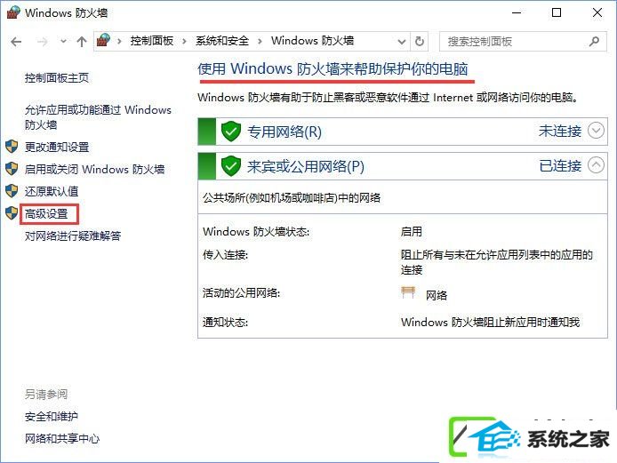The width and height of the screenshot is (617, 463).
Task: Open 高级设置 link
Action: pos(46,214)
